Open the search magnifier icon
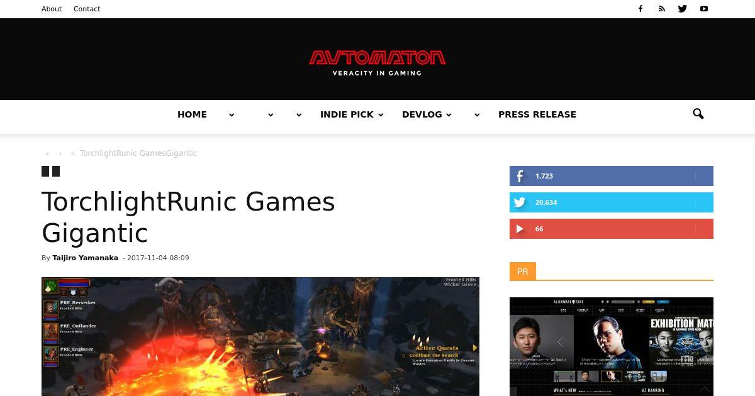This screenshot has height=396, width=755. 698,114
